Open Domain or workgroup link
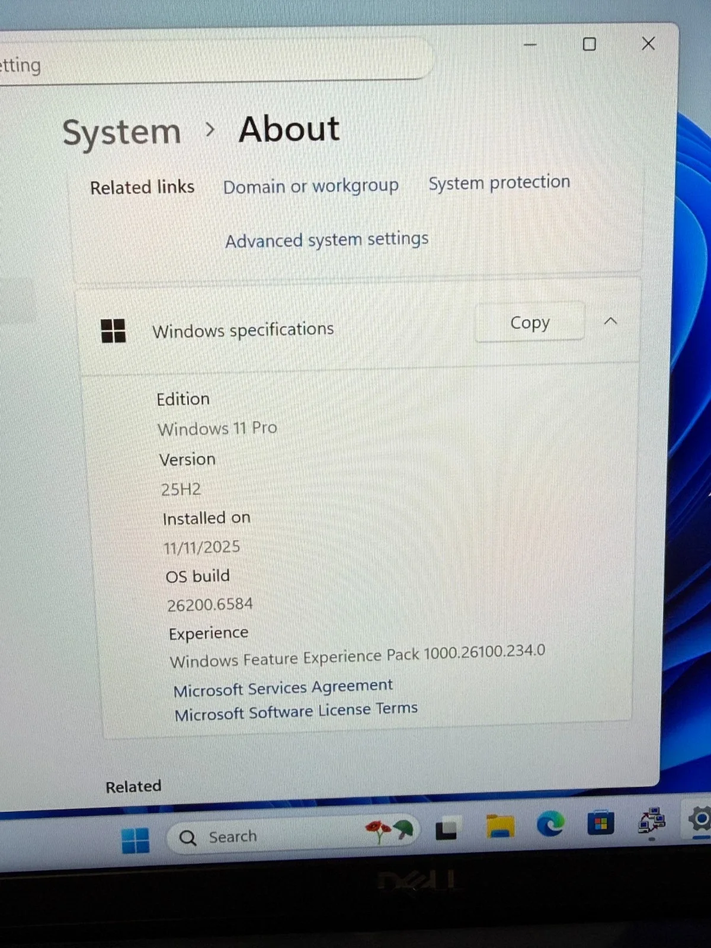711x948 pixels. (310, 186)
